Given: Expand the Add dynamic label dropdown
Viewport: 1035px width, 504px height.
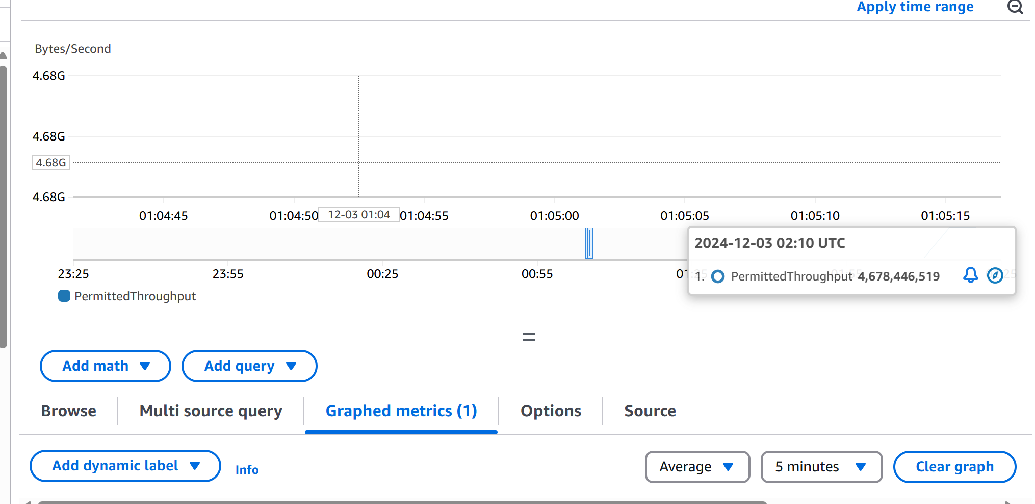Looking at the screenshot, I should coord(125,466).
